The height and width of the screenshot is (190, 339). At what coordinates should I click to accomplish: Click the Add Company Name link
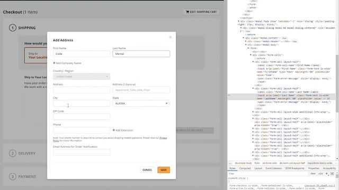[67, 63]
